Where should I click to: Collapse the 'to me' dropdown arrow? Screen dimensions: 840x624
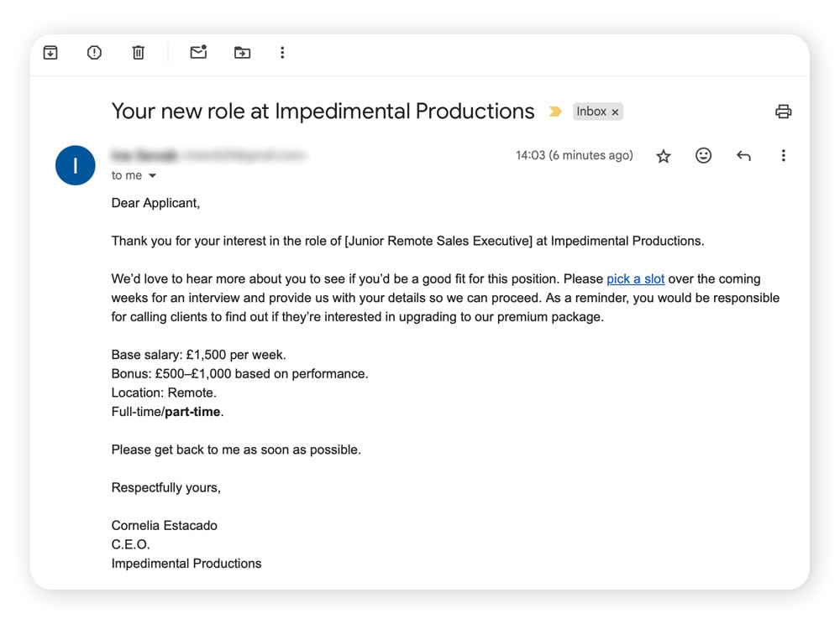coord(151,175)
